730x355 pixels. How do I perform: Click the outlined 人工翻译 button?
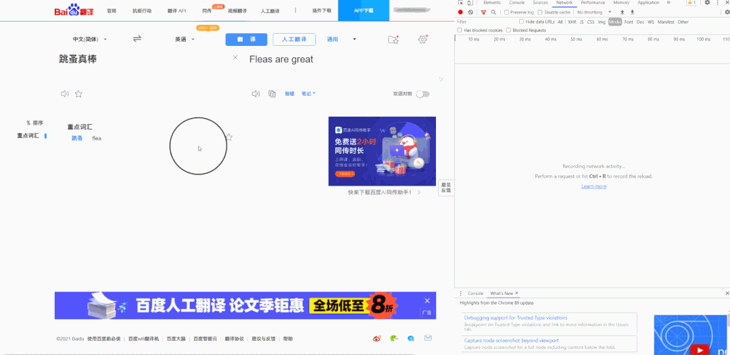294,40
